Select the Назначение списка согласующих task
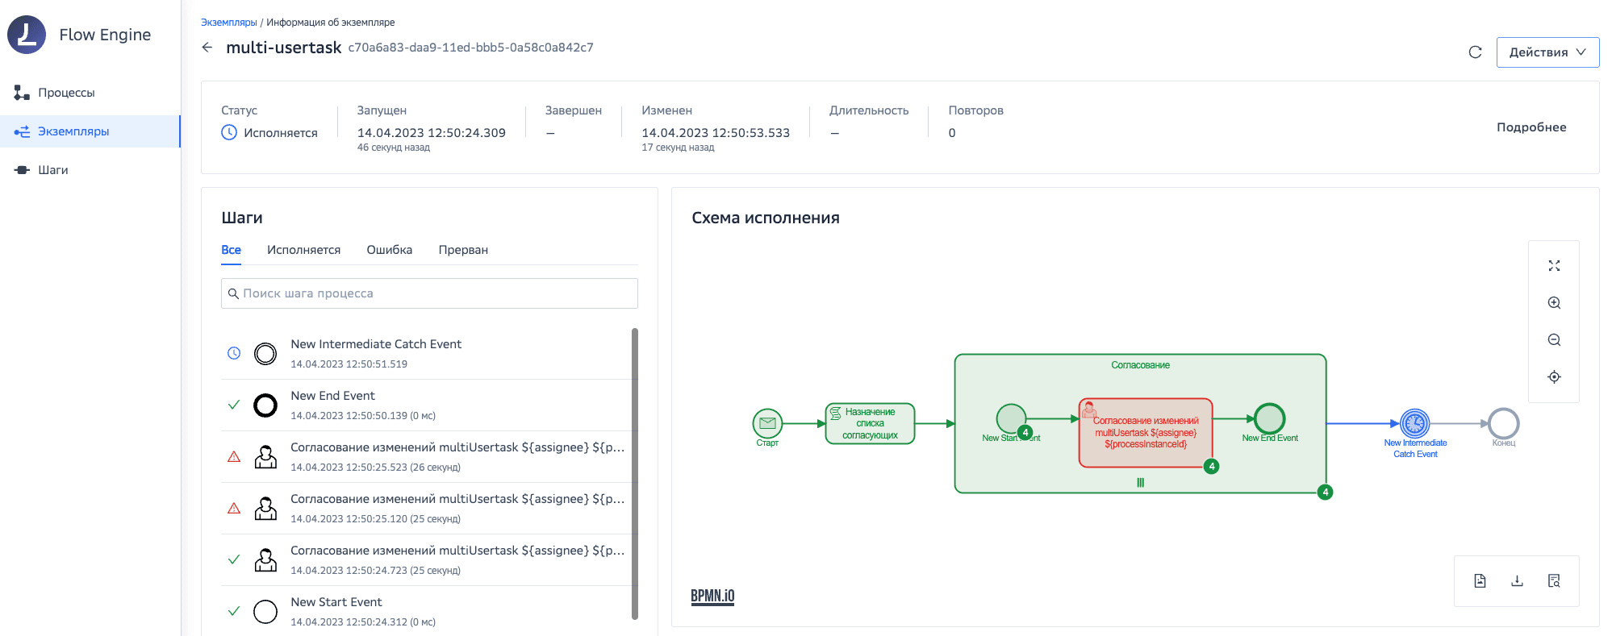Image resolution: width=1612 pixels, height=636 pixels. [870, 423]
